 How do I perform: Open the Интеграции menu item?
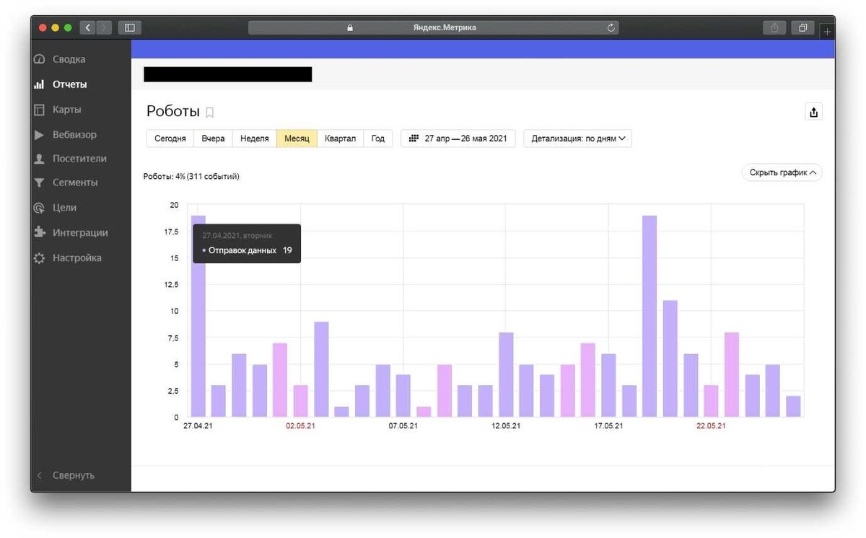point(81,233)
